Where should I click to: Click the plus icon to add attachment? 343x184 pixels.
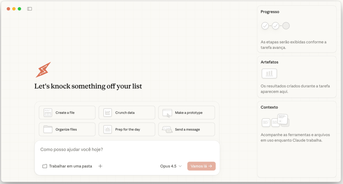(100, 166)
